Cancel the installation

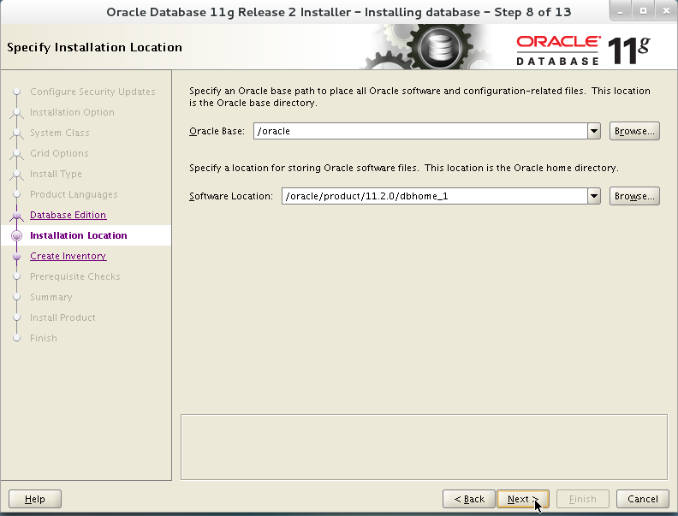click(643, 499)
